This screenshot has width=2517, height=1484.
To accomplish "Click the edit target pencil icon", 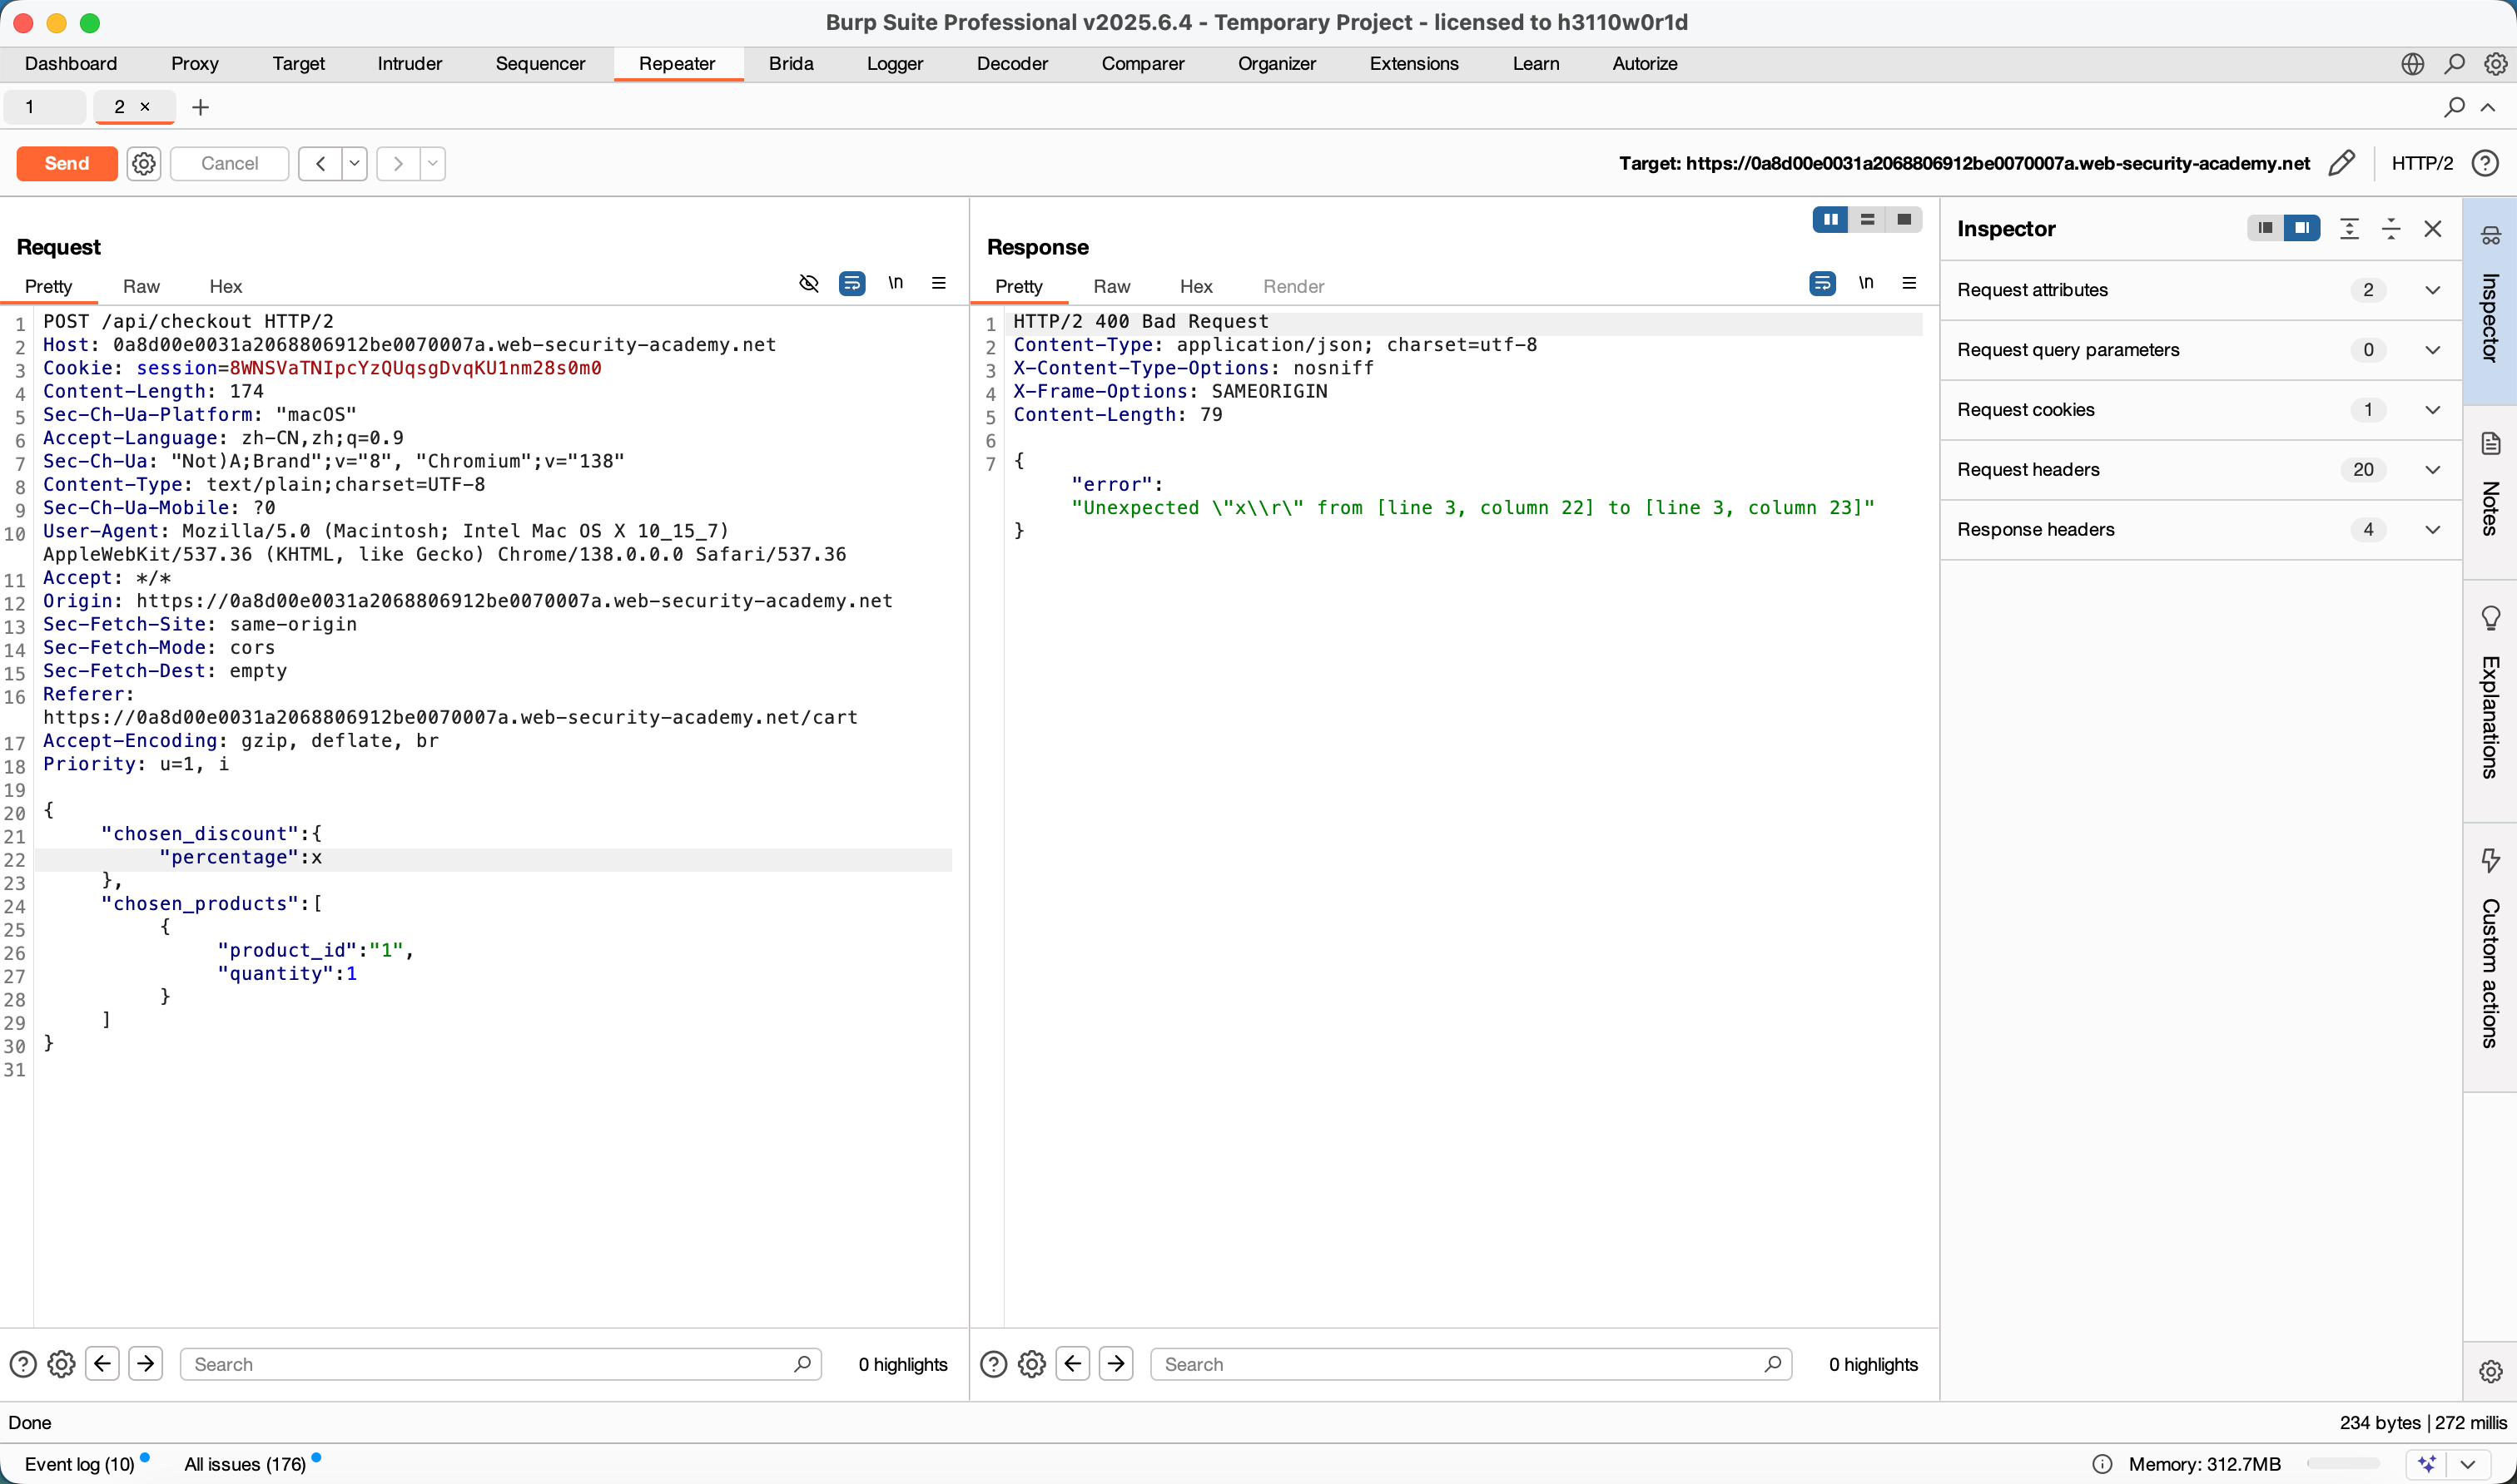I will 2341,163.
